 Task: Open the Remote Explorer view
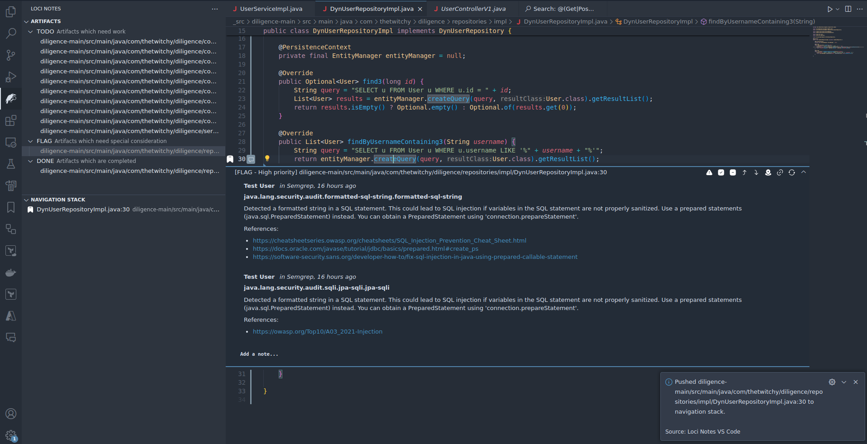(x=11, y=142)
